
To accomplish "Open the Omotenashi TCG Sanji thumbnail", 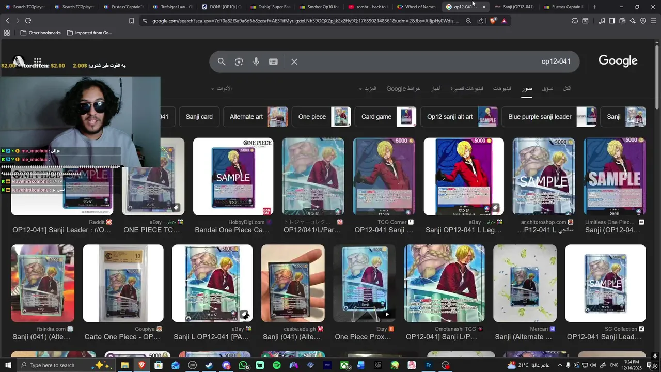I will [x=444, y=283].
